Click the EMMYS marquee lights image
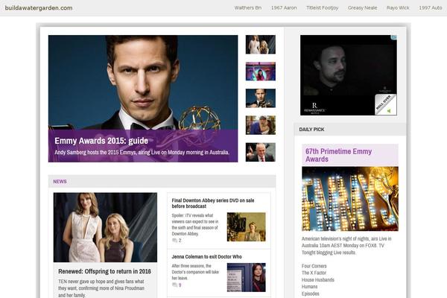The width and height of the screenshot is (447, 298). pyautogui.click(x=350, y=199)
